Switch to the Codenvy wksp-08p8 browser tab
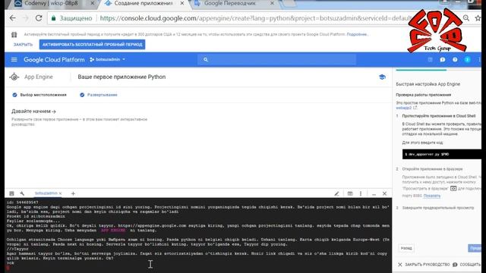 click(x=51, y=3)
